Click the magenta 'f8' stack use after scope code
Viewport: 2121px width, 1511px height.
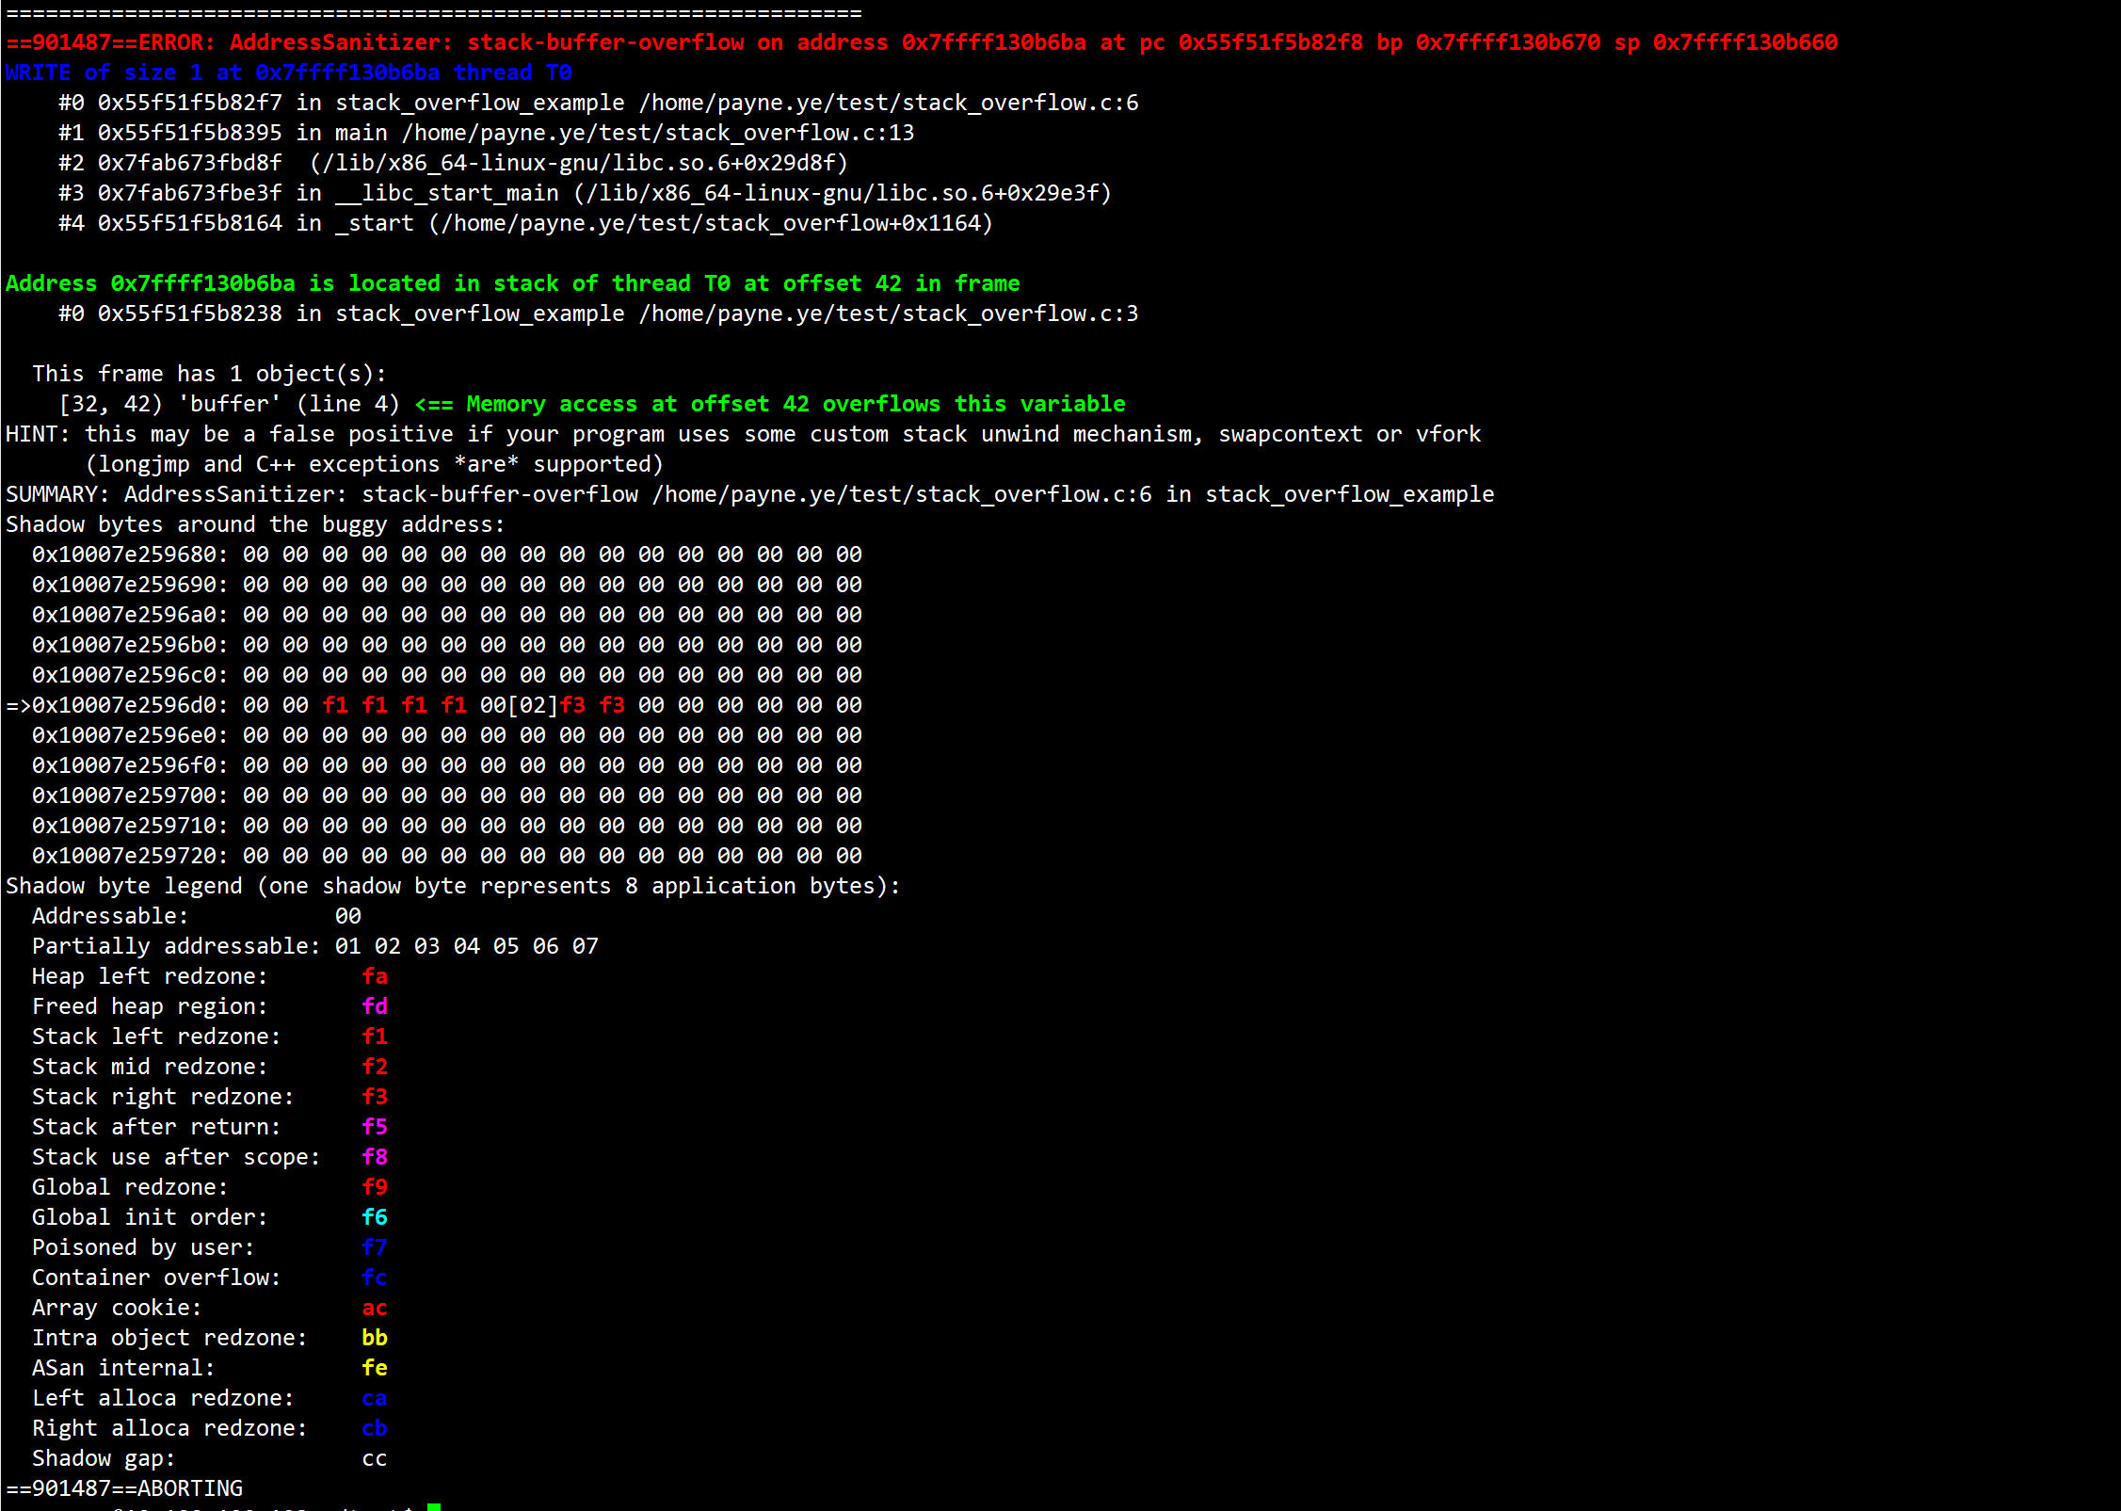click(x=375, y=1157)
